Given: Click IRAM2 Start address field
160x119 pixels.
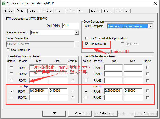Looking at the screenshot, I should (113, 98).
